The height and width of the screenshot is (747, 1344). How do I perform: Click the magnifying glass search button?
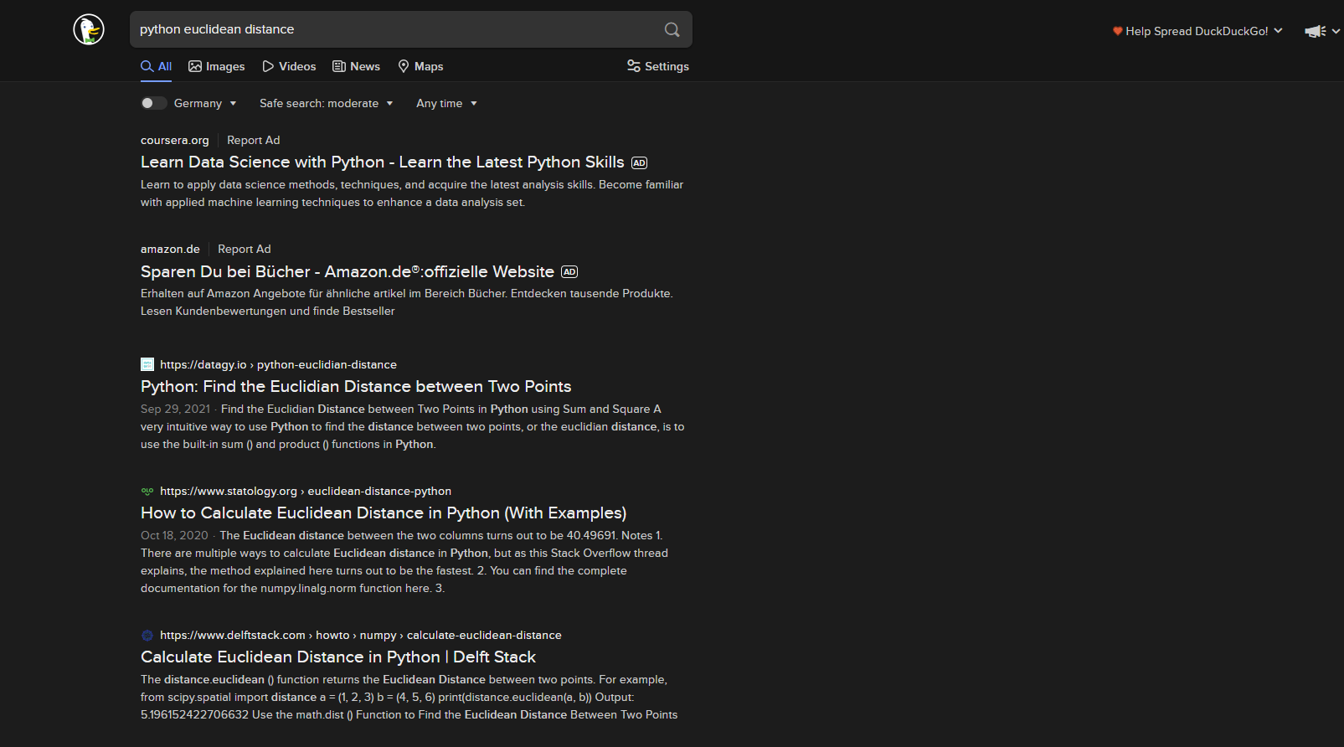tap(672, 29)
